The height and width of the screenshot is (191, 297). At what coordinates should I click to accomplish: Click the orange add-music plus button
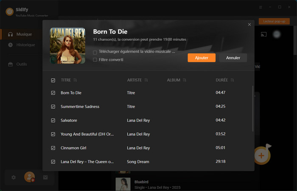tap(261, 155)
